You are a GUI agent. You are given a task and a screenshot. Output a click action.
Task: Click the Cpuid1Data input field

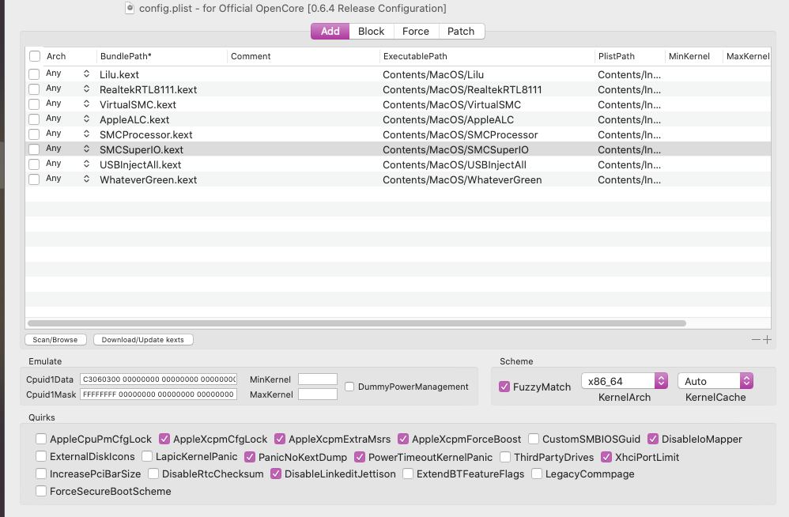click(158, 379)
